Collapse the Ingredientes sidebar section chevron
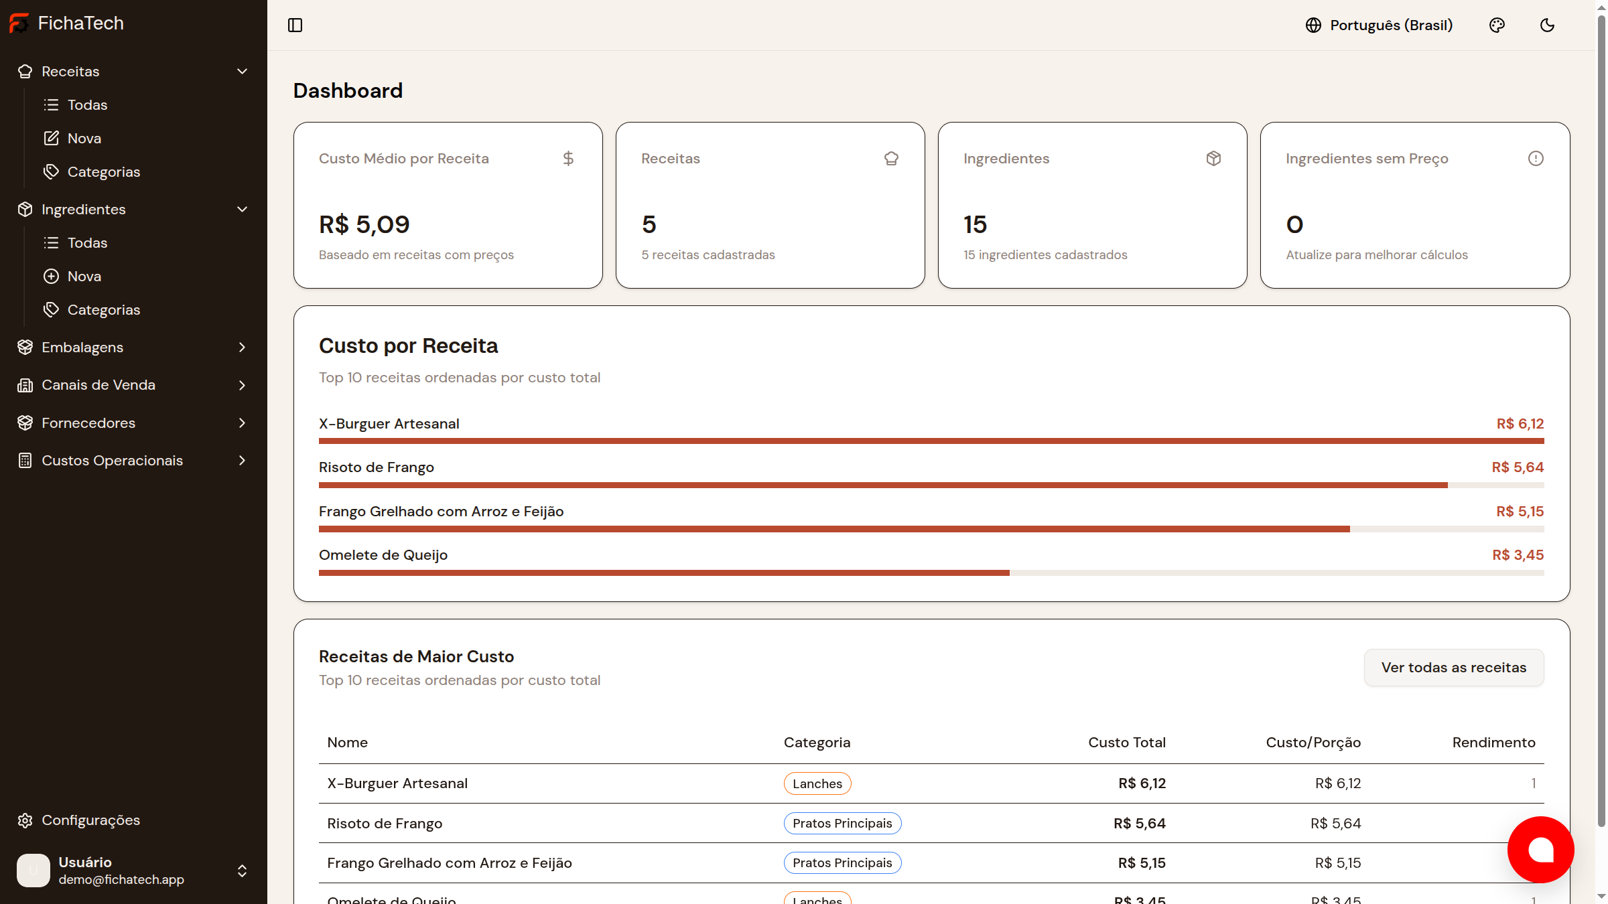1608x904 pixels. coord(243,210)
